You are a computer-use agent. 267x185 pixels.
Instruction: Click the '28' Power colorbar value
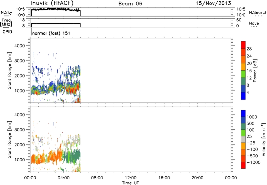[x=249, y=49]
